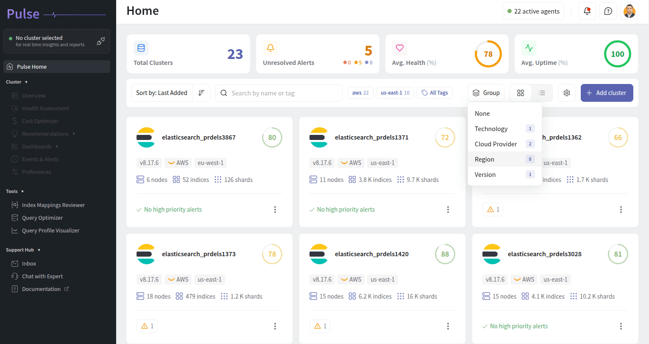
Task: Open Documentation link in sidebar
Action: pyautogui.click(x=41, y=289)
